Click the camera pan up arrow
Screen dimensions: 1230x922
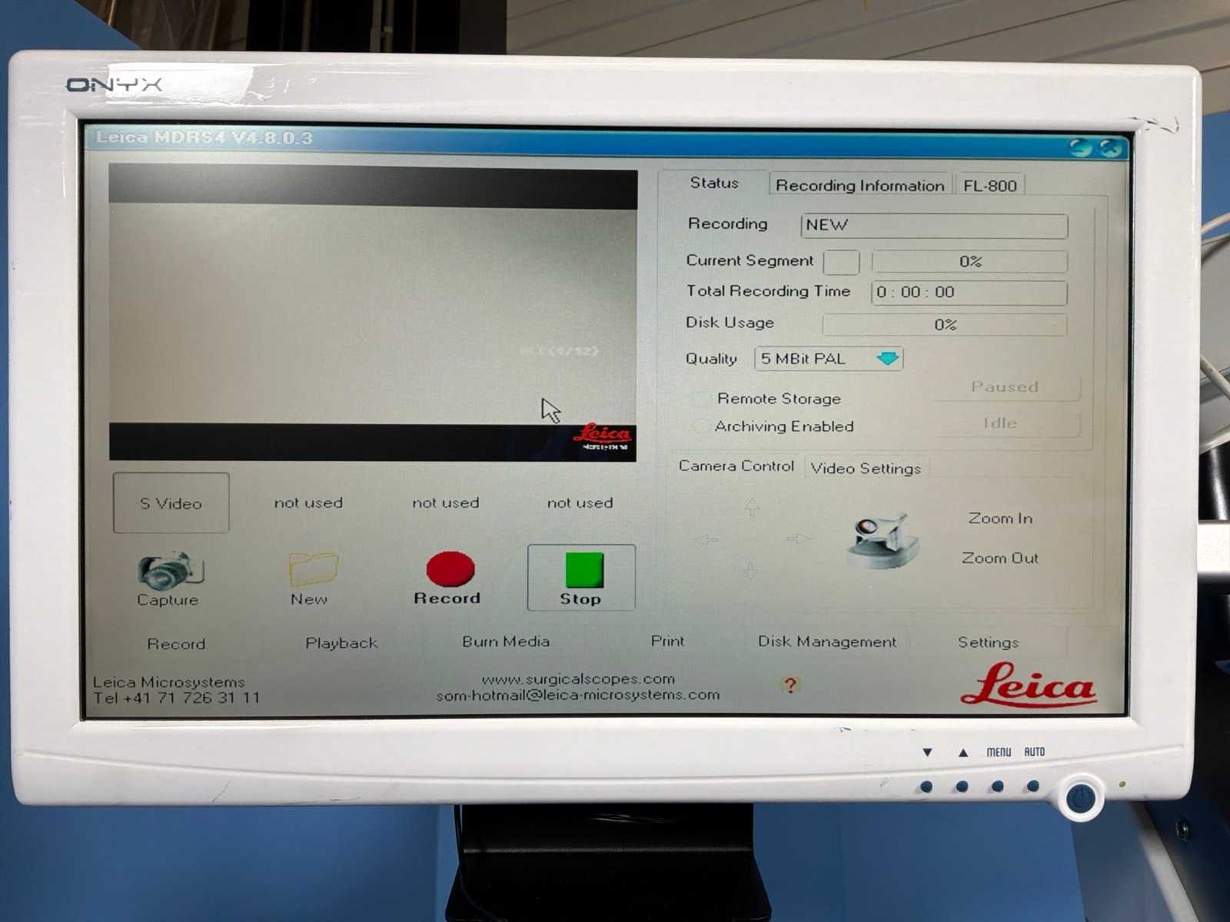752,507
